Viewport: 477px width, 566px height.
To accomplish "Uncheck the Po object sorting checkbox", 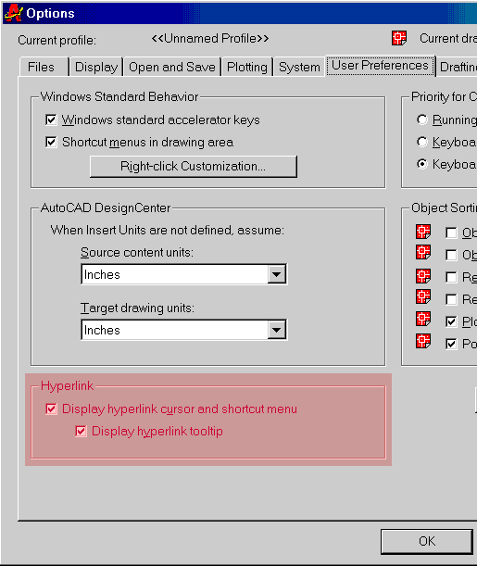I will (x=451, y=344).
